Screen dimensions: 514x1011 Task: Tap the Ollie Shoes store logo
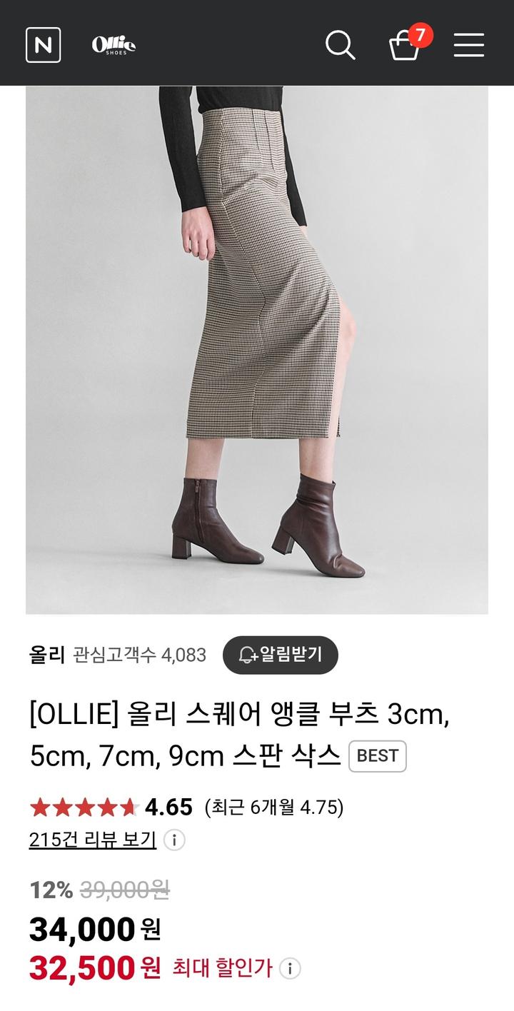[x=114, y=45]
